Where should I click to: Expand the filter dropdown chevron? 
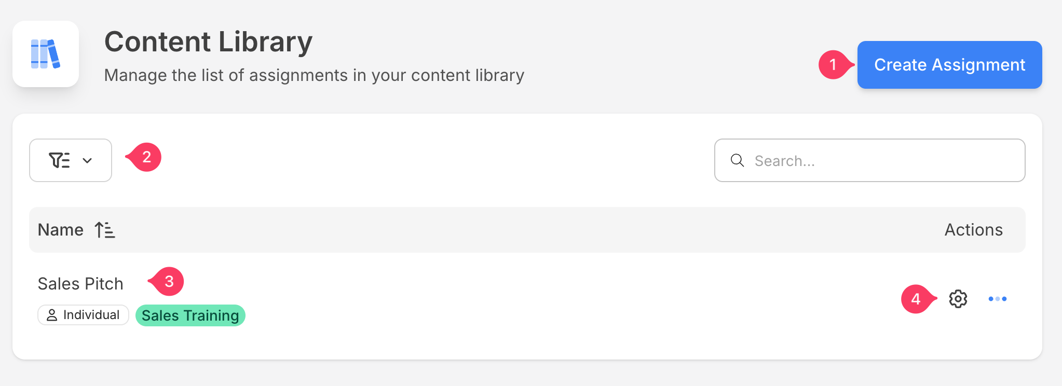87,161
